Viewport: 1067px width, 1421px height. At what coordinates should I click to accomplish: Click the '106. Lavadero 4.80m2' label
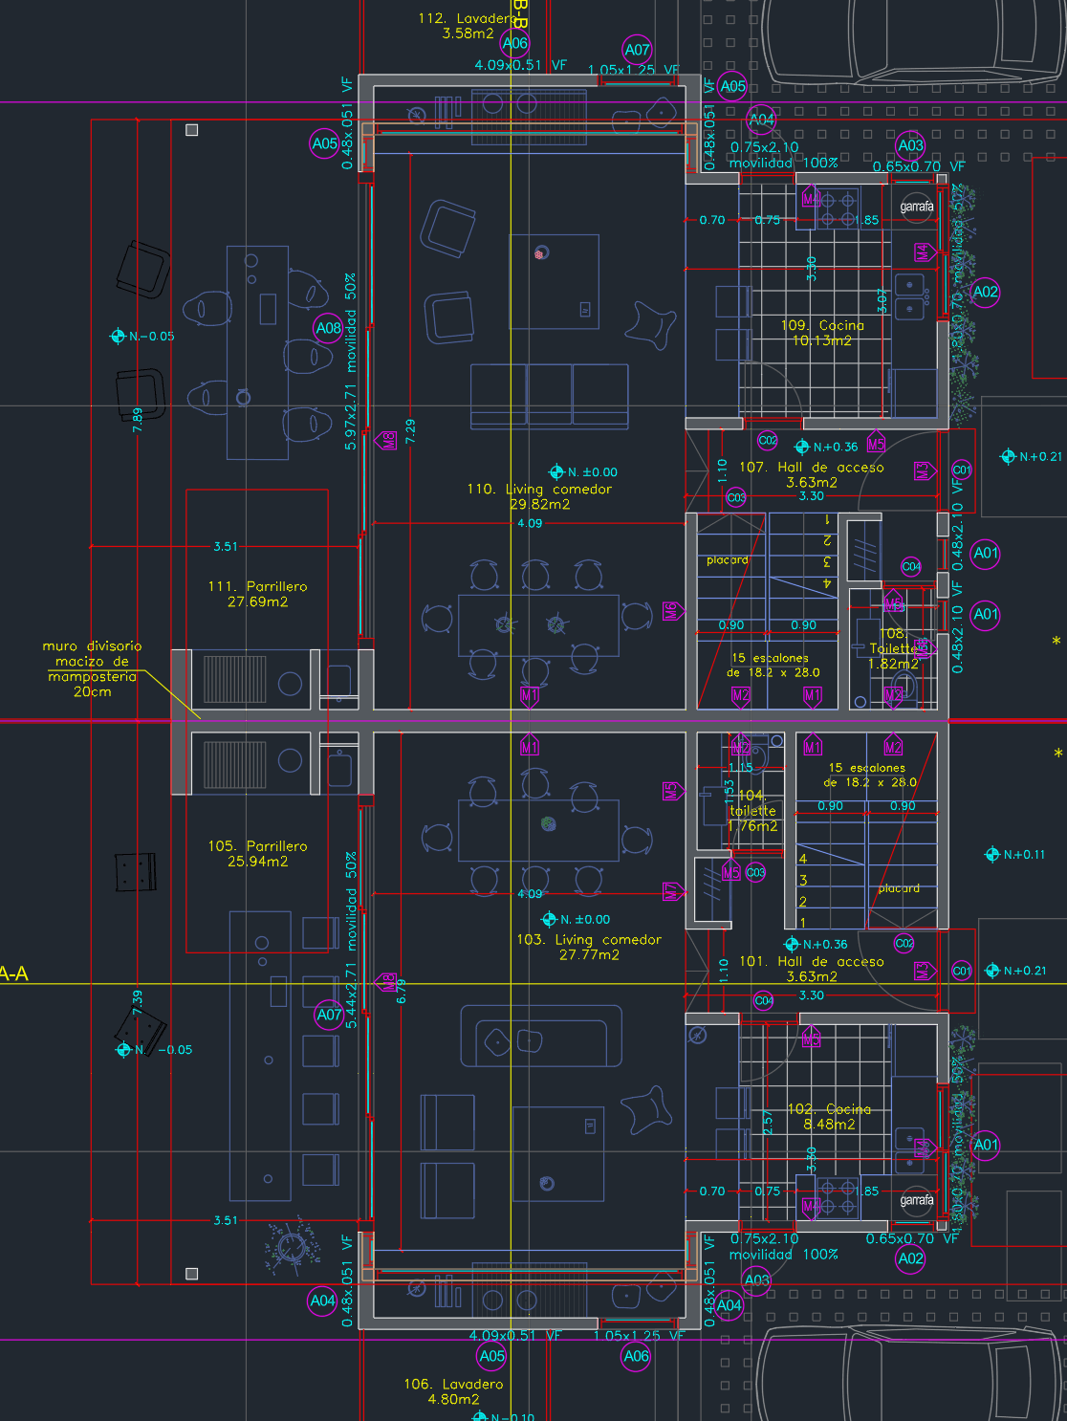coord(453,1391)
